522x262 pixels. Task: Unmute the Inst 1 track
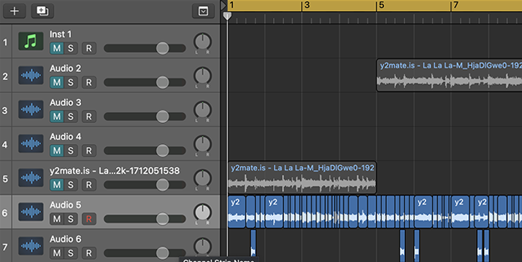pyautogui.click(x=57, y=49)
